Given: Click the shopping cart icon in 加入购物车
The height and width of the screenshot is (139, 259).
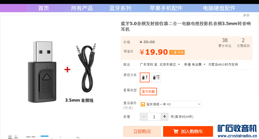Looking at the screenshot, I should point(176,132).
